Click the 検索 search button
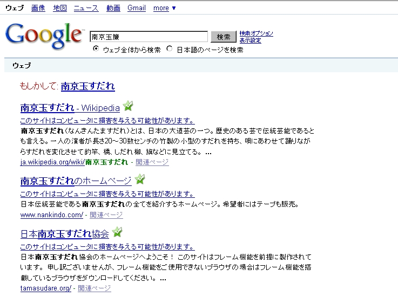The image size is (398, 297). [224, 37]
